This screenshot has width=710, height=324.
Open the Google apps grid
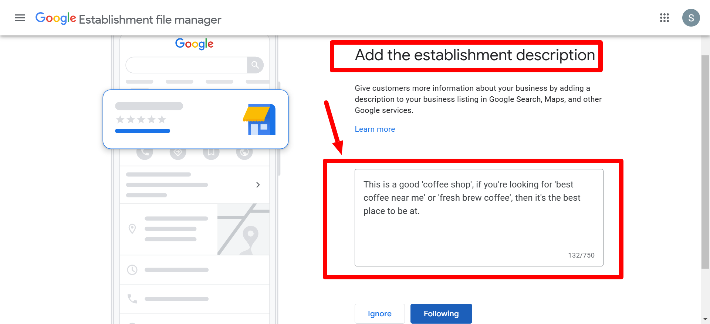pos(665,18)
